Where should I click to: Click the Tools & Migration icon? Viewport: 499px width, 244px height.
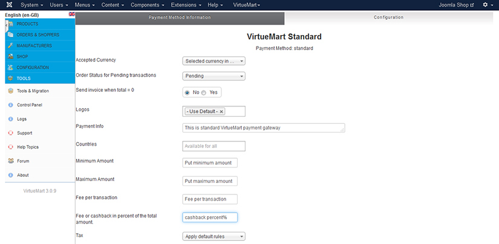(10, 91)
